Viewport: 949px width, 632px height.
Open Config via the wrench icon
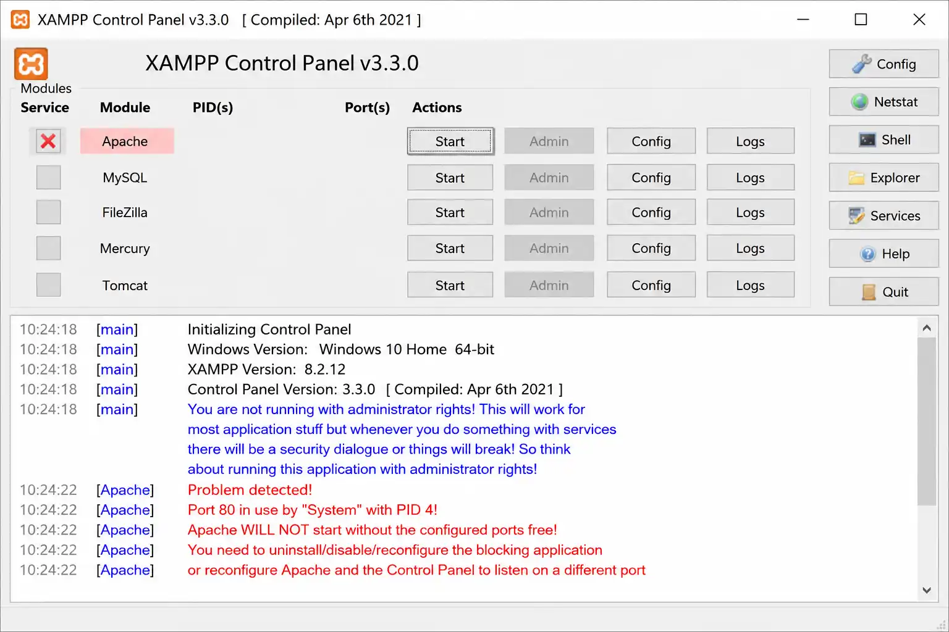coord(884,64)
